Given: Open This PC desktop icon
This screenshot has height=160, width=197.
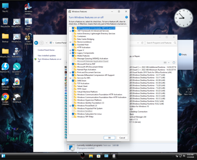Looking at the screenshot, I should pyautogui.click(x=5, y=7).
